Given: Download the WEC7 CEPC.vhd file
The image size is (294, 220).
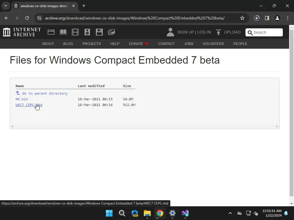Looking at the screenshot, I should 29,105.
